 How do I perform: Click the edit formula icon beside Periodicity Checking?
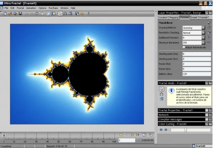(209, 33)
